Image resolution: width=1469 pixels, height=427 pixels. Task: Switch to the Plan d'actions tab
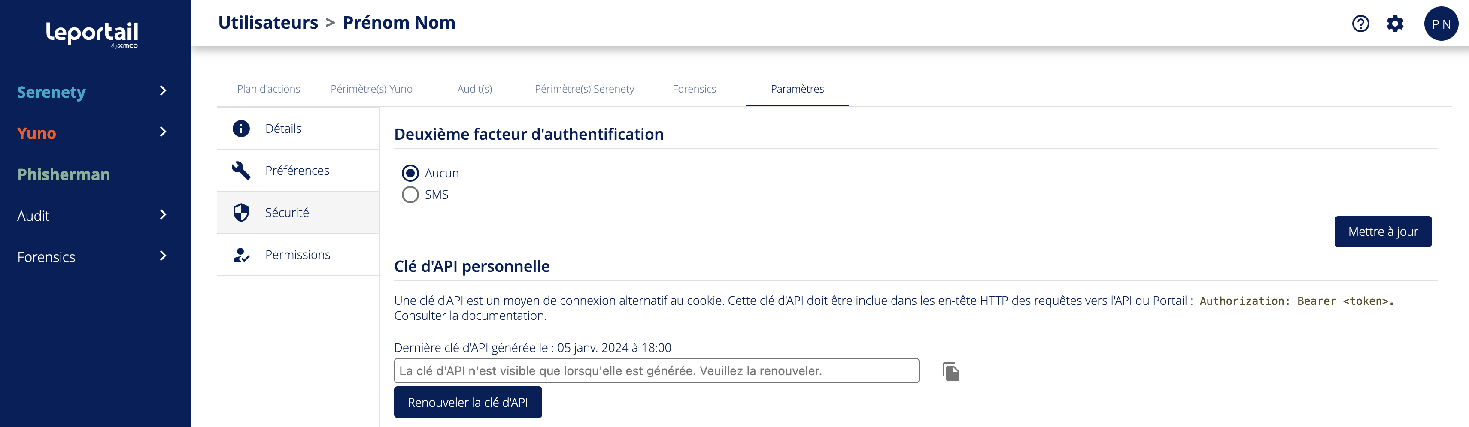coord(269,89)
